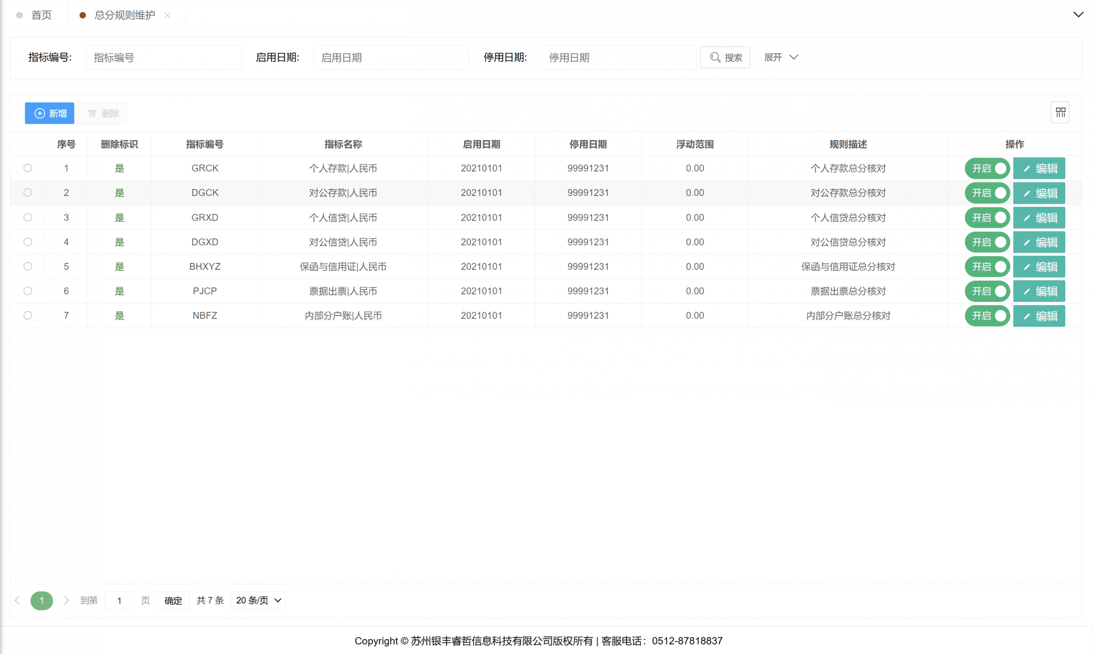Edit the GRCK row with pencil button

(1039, 168)
